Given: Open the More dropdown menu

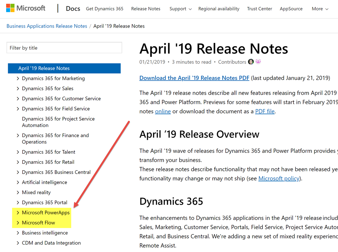Looking at the screenshot, I should tap(320, 9).
